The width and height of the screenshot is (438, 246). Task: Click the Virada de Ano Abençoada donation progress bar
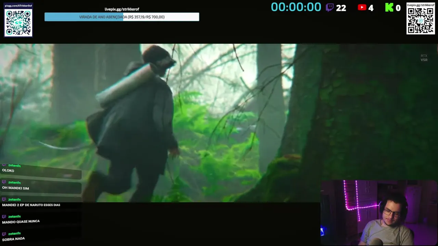point(122,17)
